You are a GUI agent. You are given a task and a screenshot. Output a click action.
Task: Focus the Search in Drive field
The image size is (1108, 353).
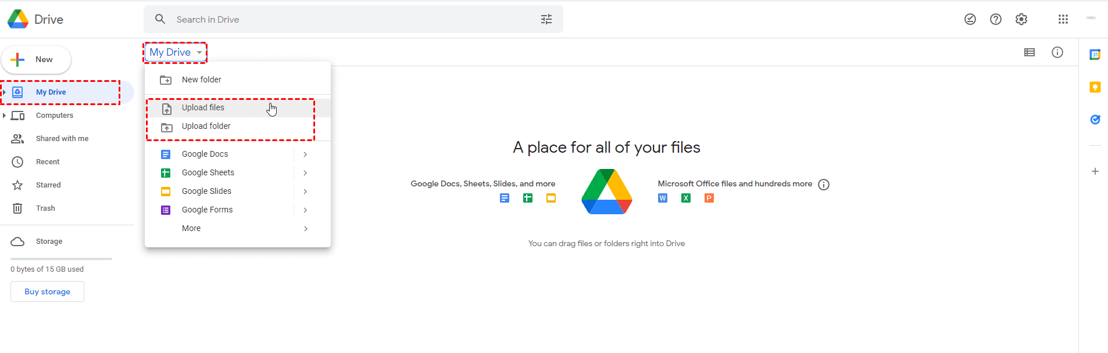coord(353,19)
